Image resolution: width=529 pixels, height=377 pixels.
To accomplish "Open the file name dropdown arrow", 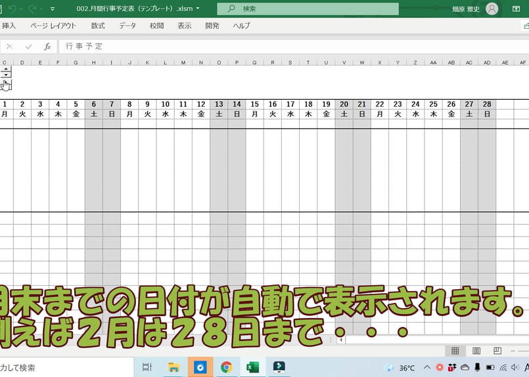I will 197,9.
